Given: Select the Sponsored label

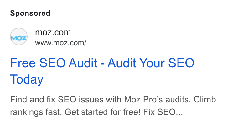Looking at the screenshot, I should (x=30, y=13).
